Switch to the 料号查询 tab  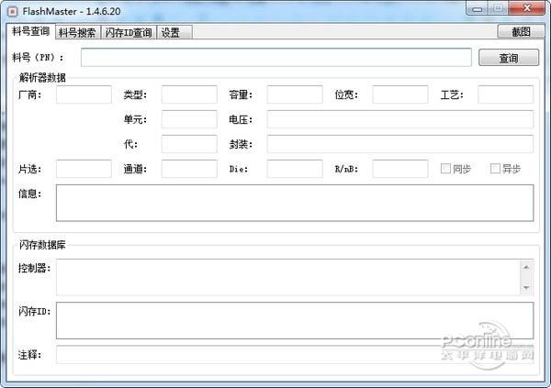30,31
